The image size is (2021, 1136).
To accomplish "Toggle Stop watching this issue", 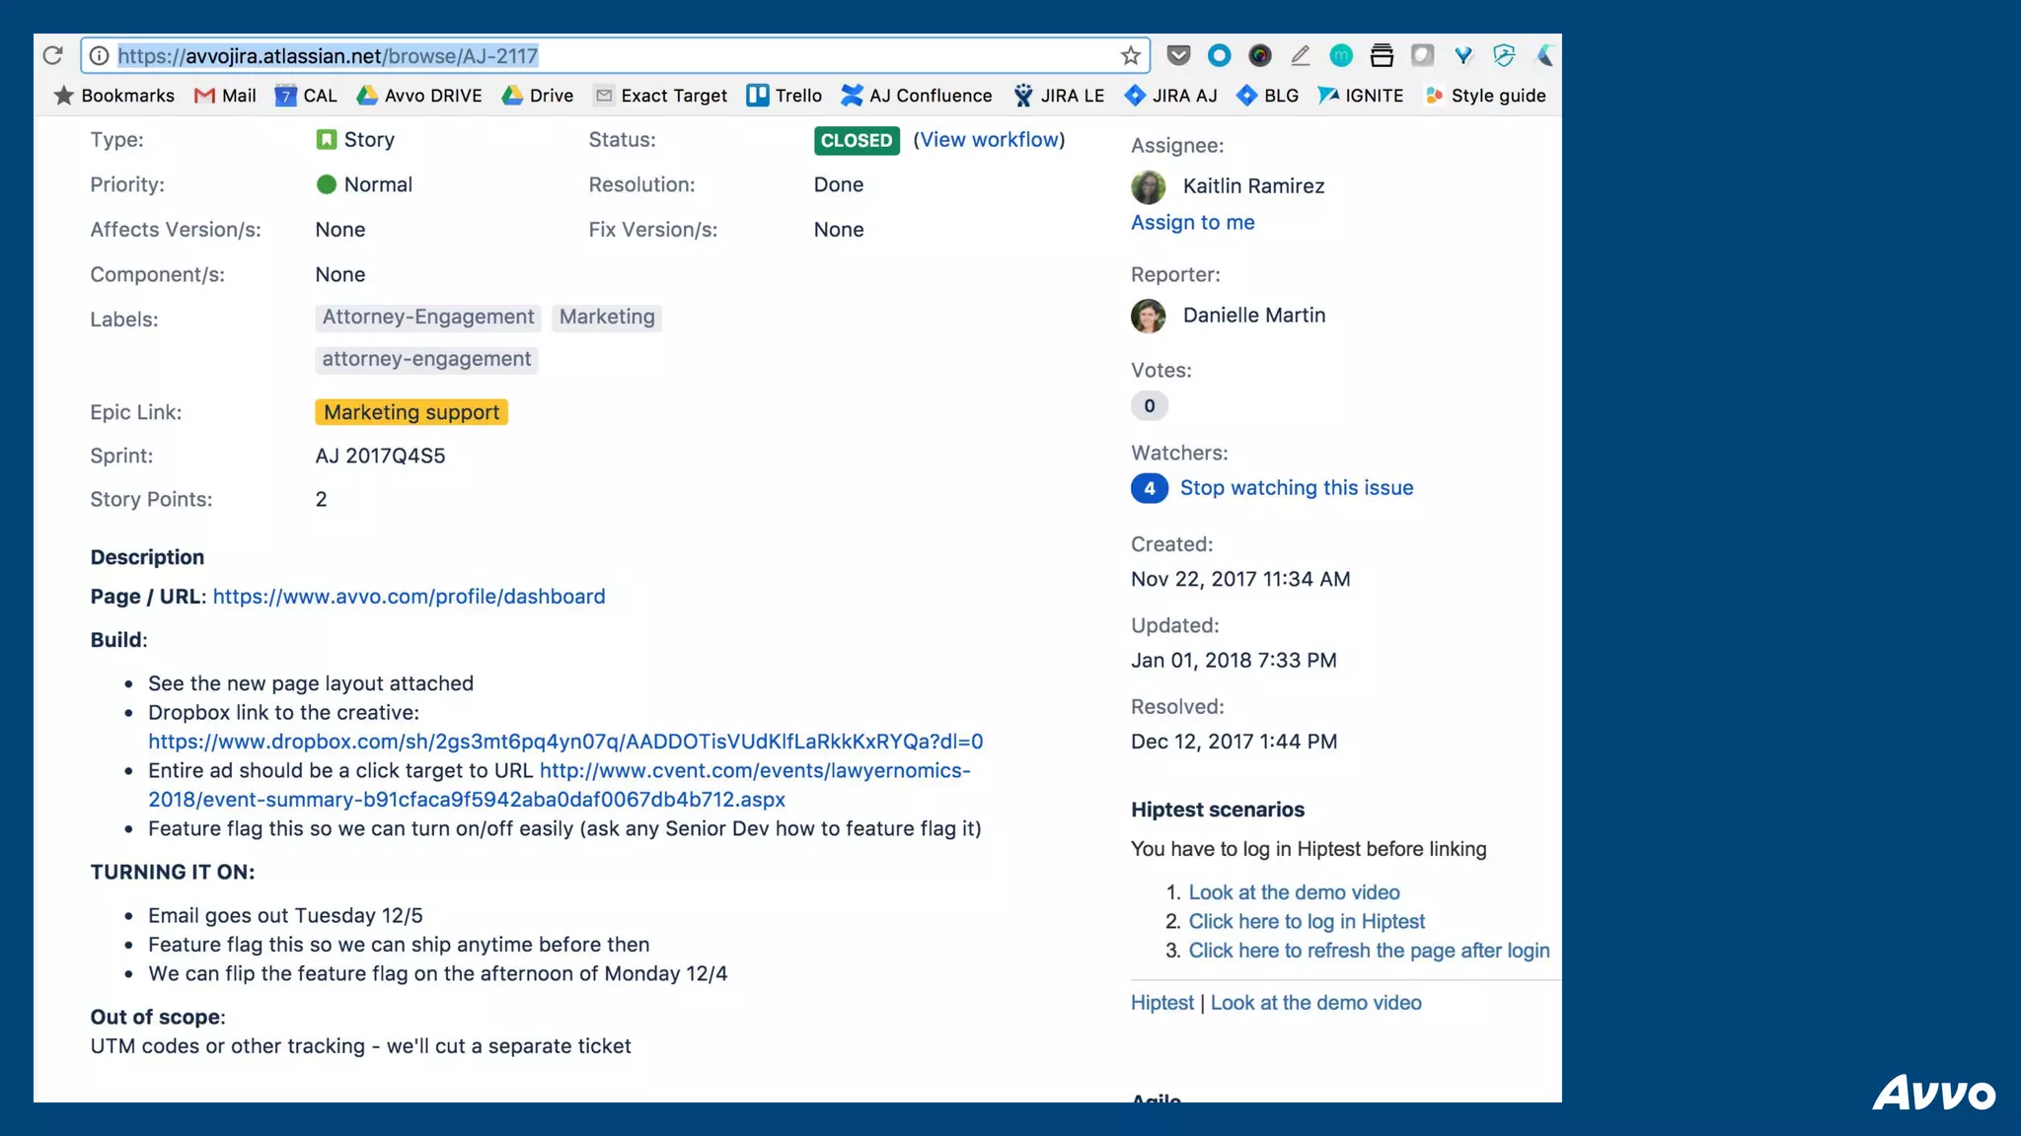I will 1296,488.
